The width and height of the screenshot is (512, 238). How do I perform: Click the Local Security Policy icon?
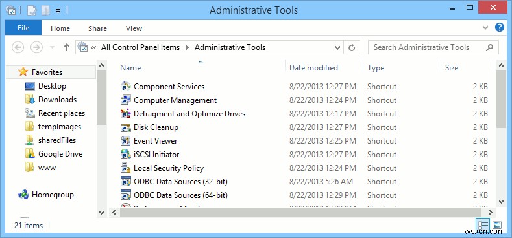pos(126,168)
